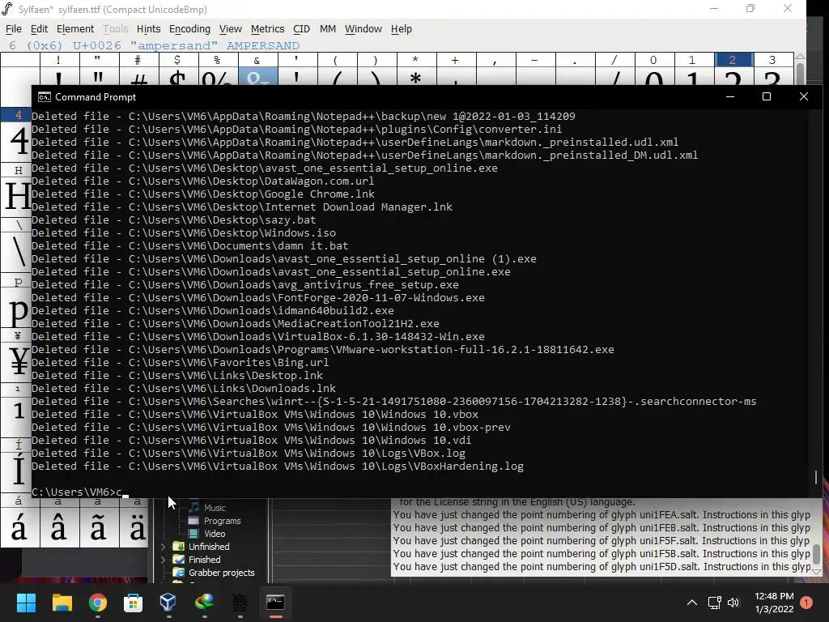The image size is (829, 622).
Task: Open the File menu in FontForge
Action: [13, 29]
